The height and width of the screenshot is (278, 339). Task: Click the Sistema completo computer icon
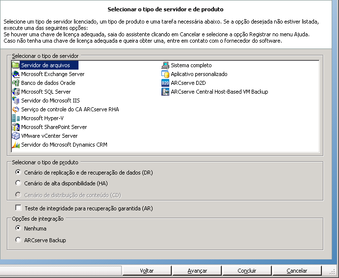pos(165,65)
